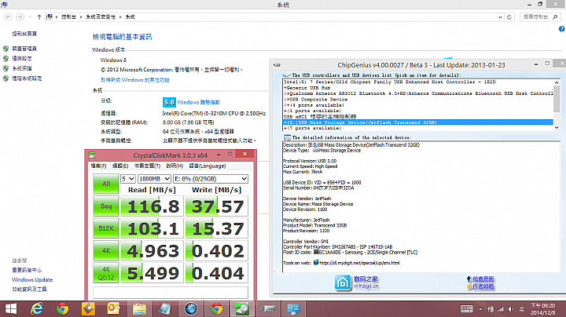Open Device Manager link in left sidebar

(x=24, y=49)
